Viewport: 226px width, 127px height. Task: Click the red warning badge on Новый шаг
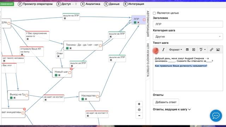pos(71,69)
